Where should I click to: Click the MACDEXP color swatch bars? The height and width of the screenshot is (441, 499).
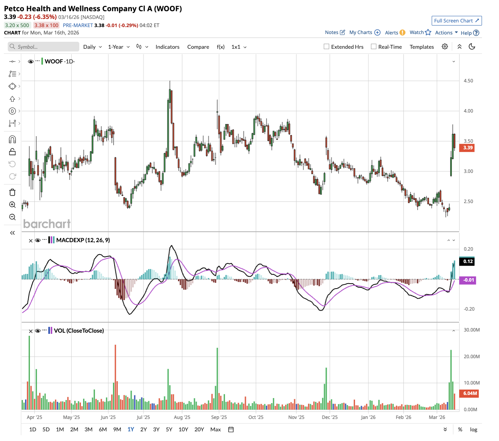click(51, 240)
